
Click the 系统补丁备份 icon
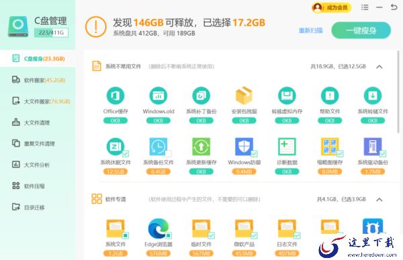pos(201,96)
